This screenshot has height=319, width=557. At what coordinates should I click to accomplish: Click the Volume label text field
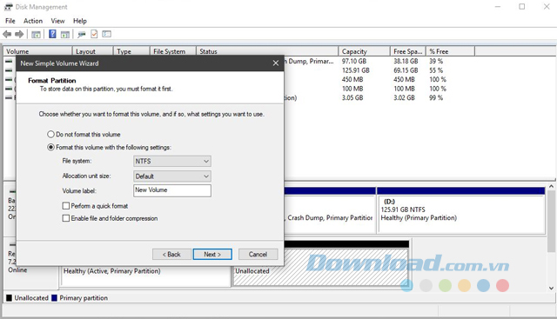[172, 190]
